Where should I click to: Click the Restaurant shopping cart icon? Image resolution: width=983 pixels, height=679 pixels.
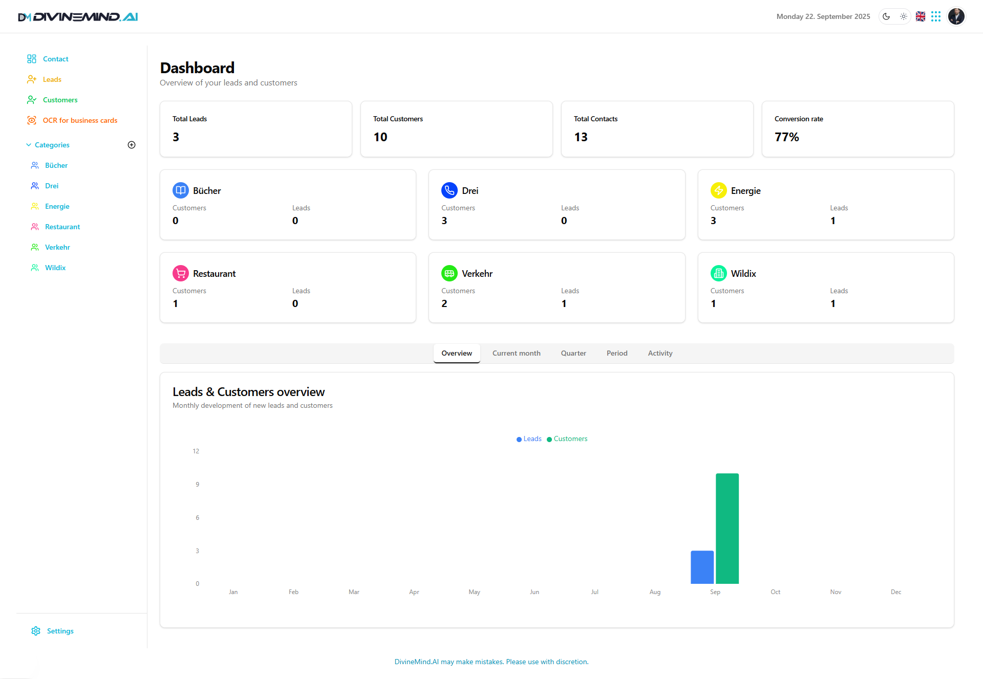pos(180,273)
